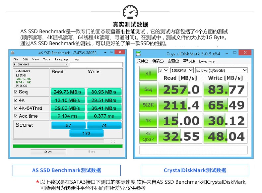Open the 1000MB test size dropdown

182,70
